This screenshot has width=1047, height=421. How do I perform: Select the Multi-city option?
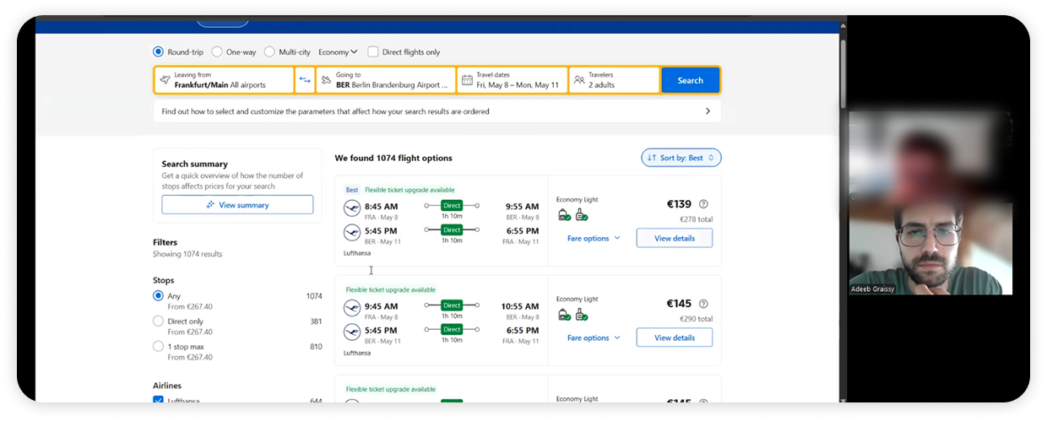pyautogui.click(x=269, y=51)
